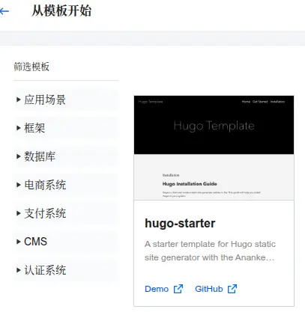Expand the 框架 filter section
Screen dimensions: 305x312
[66, 128]
